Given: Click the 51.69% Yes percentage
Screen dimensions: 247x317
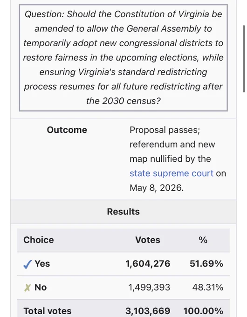Looking at the screenshot, I should (206, 264).
